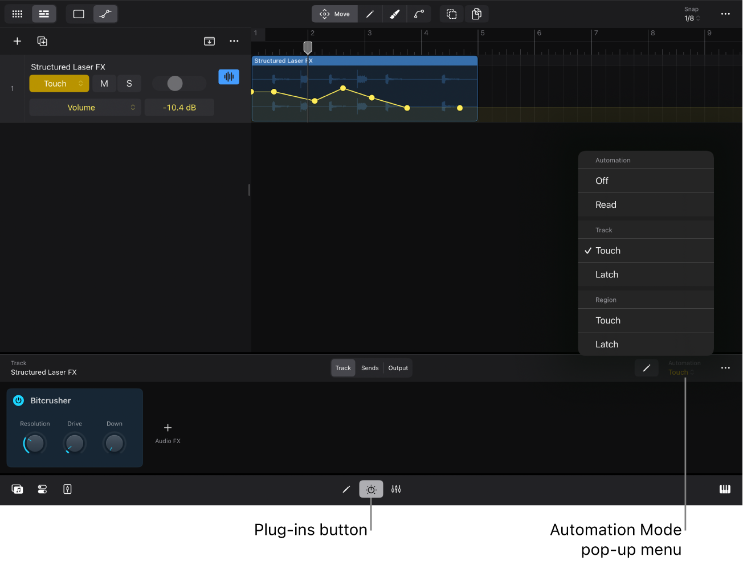Power off the Bitcrusher plugin
This screenshot has height=565, width=743.
pos(18,400)
